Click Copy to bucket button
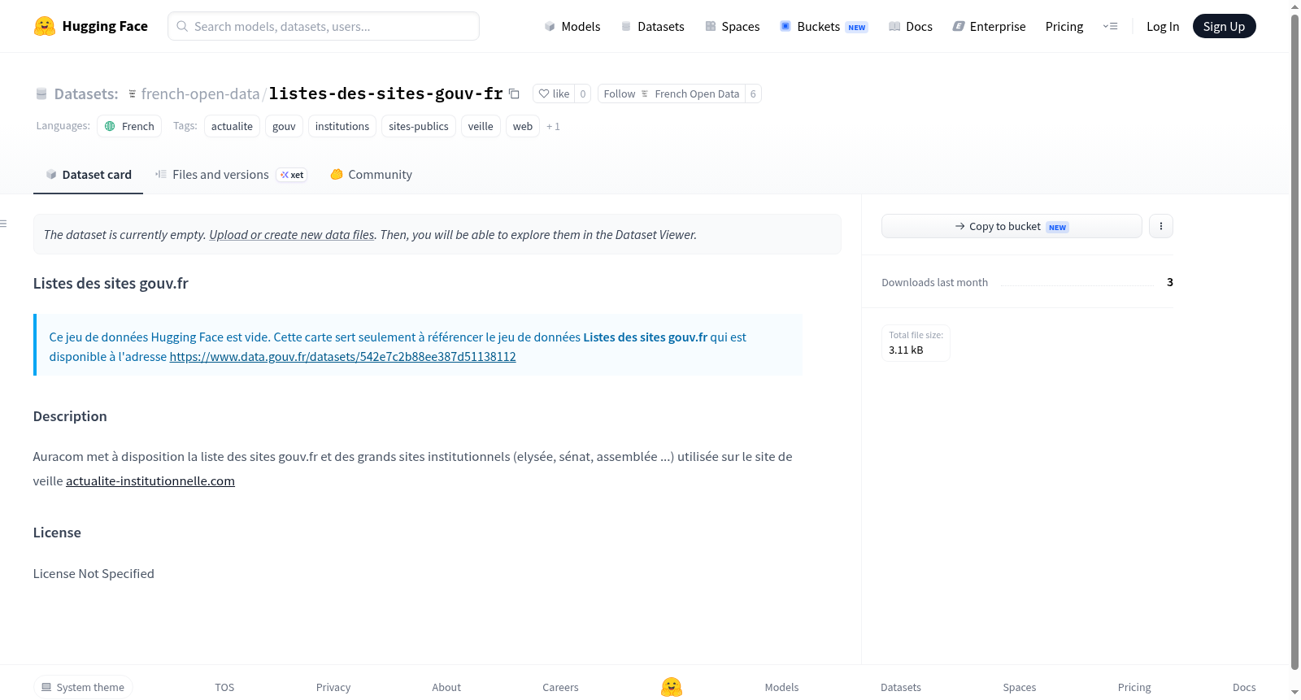The width and height of the screenshot is (1301, 700). (x=1012, y=226)
